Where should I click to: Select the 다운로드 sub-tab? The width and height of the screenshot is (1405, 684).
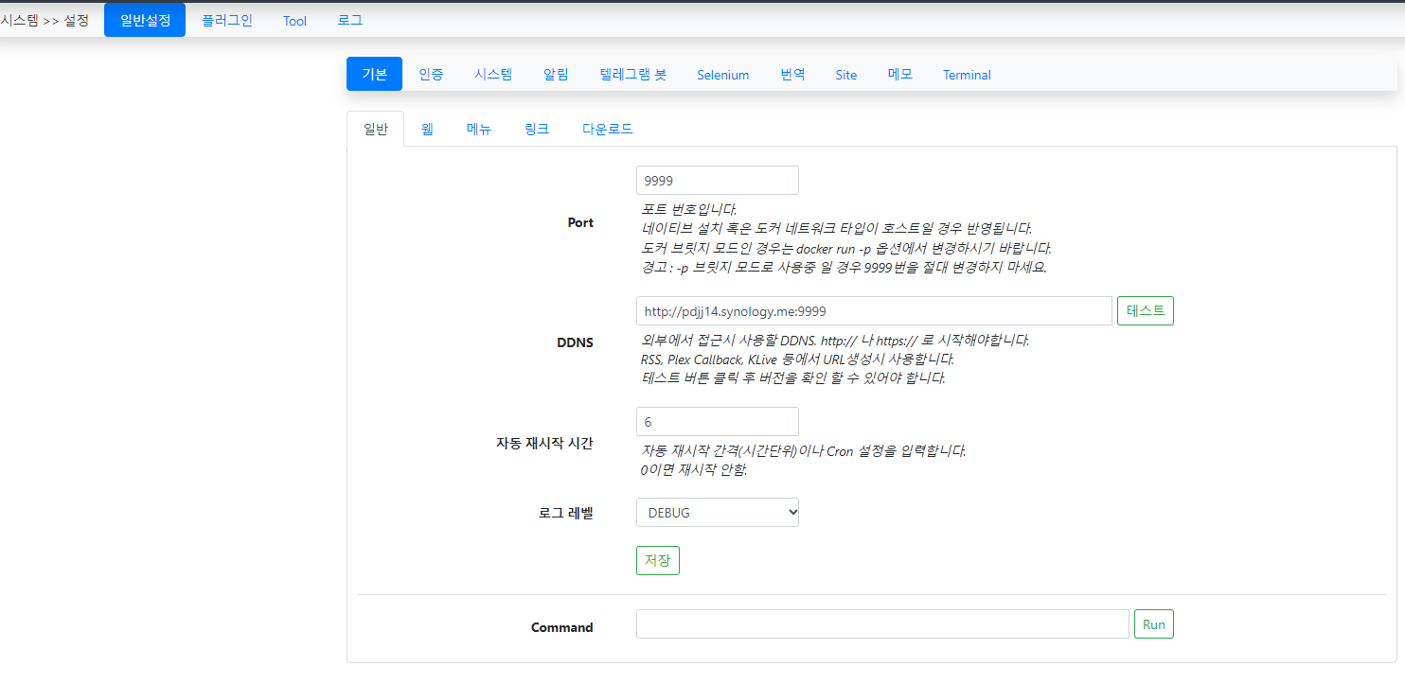coord(607,130)
